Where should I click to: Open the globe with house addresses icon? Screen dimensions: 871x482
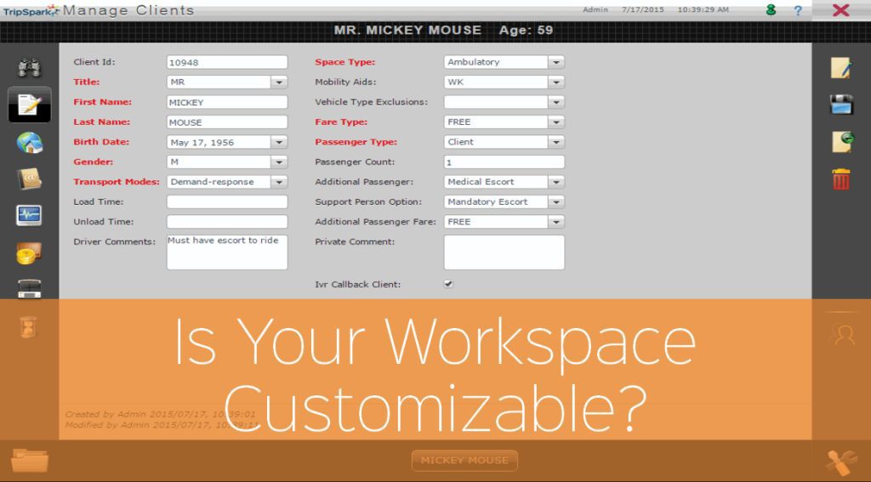[30, 143]
